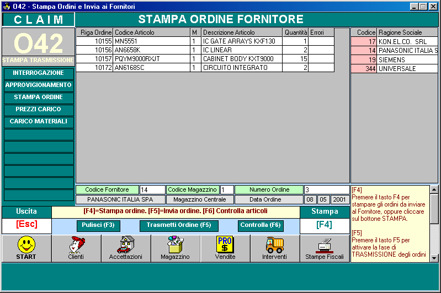The width and height of the screenshot is (441, 293).
Task: Click the CLAIM logo panel
Action: click(38, 19)
